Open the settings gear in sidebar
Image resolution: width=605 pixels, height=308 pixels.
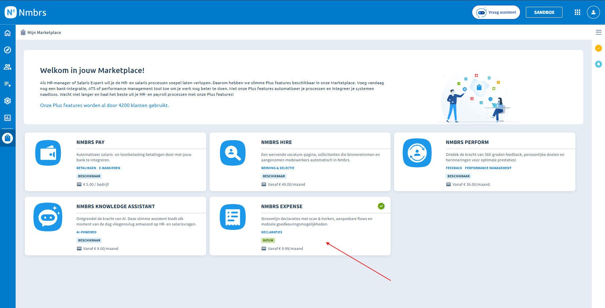7,101
